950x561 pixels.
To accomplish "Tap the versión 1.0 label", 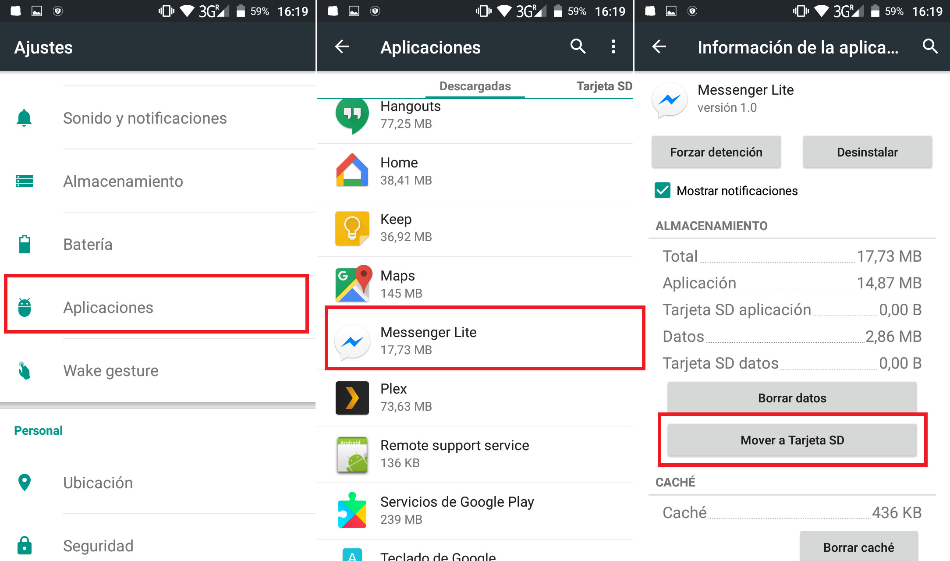I will coord(727,107).
